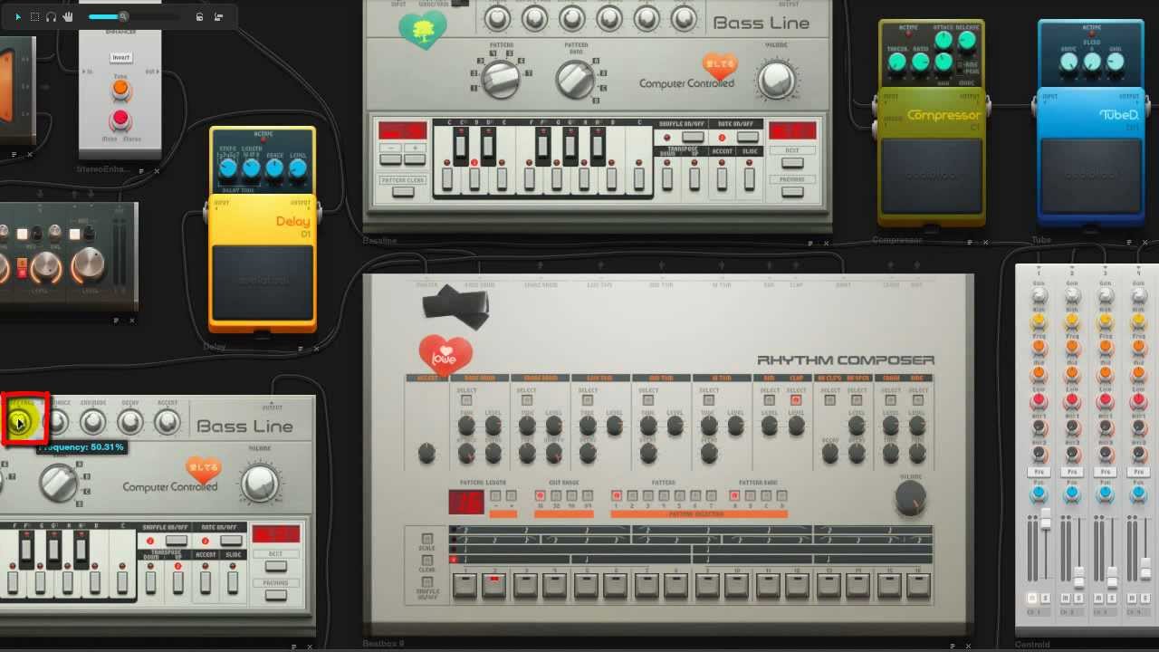Mute channel 1 on Centroid mixer
The height and width of the screenshot is (652, 1159).
[1031, 599]
